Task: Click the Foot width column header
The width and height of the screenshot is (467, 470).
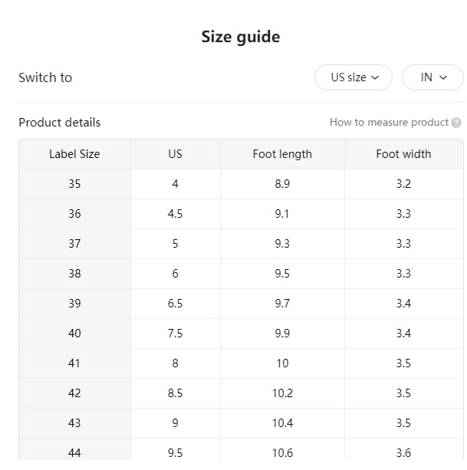Action: 403,154
